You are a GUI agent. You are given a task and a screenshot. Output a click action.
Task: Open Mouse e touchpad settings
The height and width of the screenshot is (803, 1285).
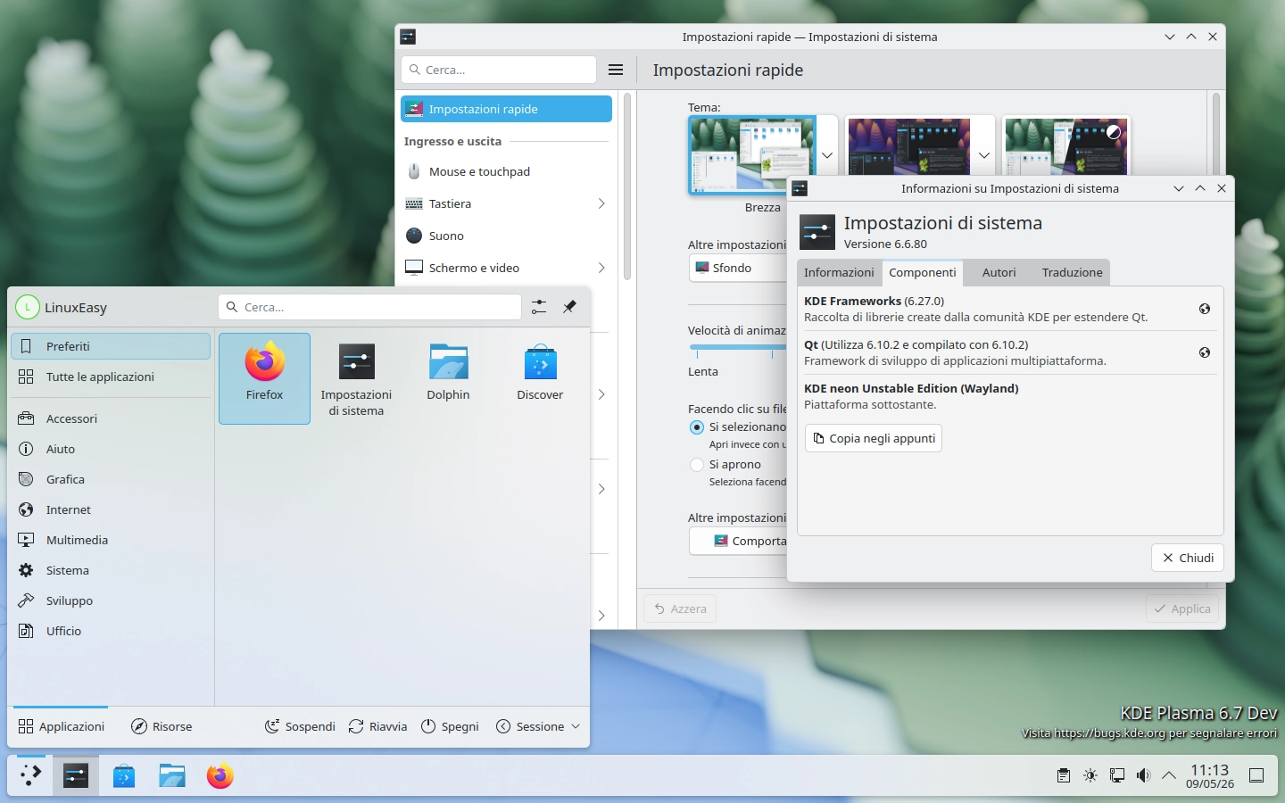(506, 171)
